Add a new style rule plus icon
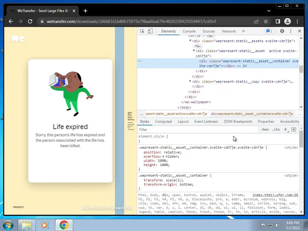Screen dimensions: 308x231 (x=285, y=129)
